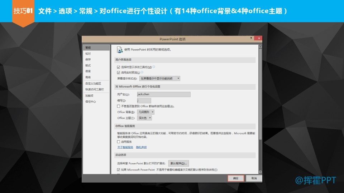Click the 用户名 input field

(x=164, y=94)
